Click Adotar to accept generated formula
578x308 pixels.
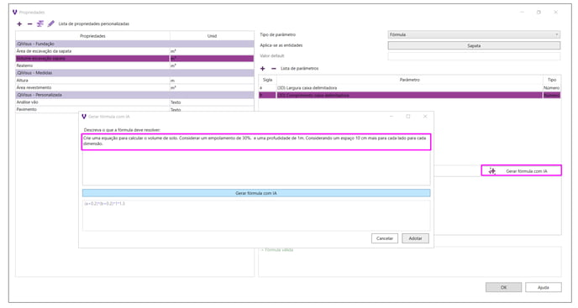click(415, 238)
